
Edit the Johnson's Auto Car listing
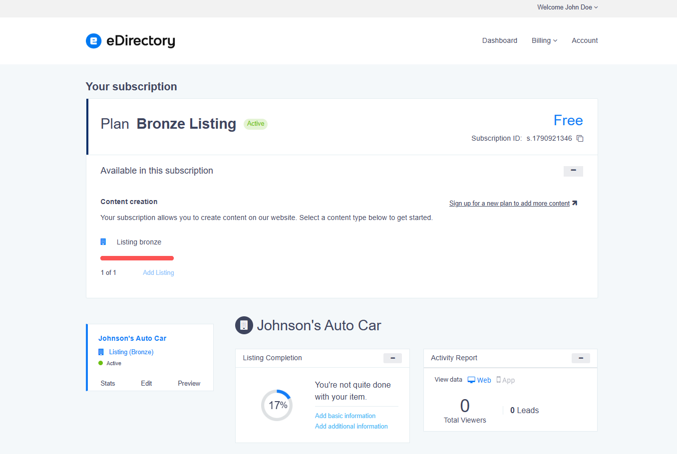146,383
